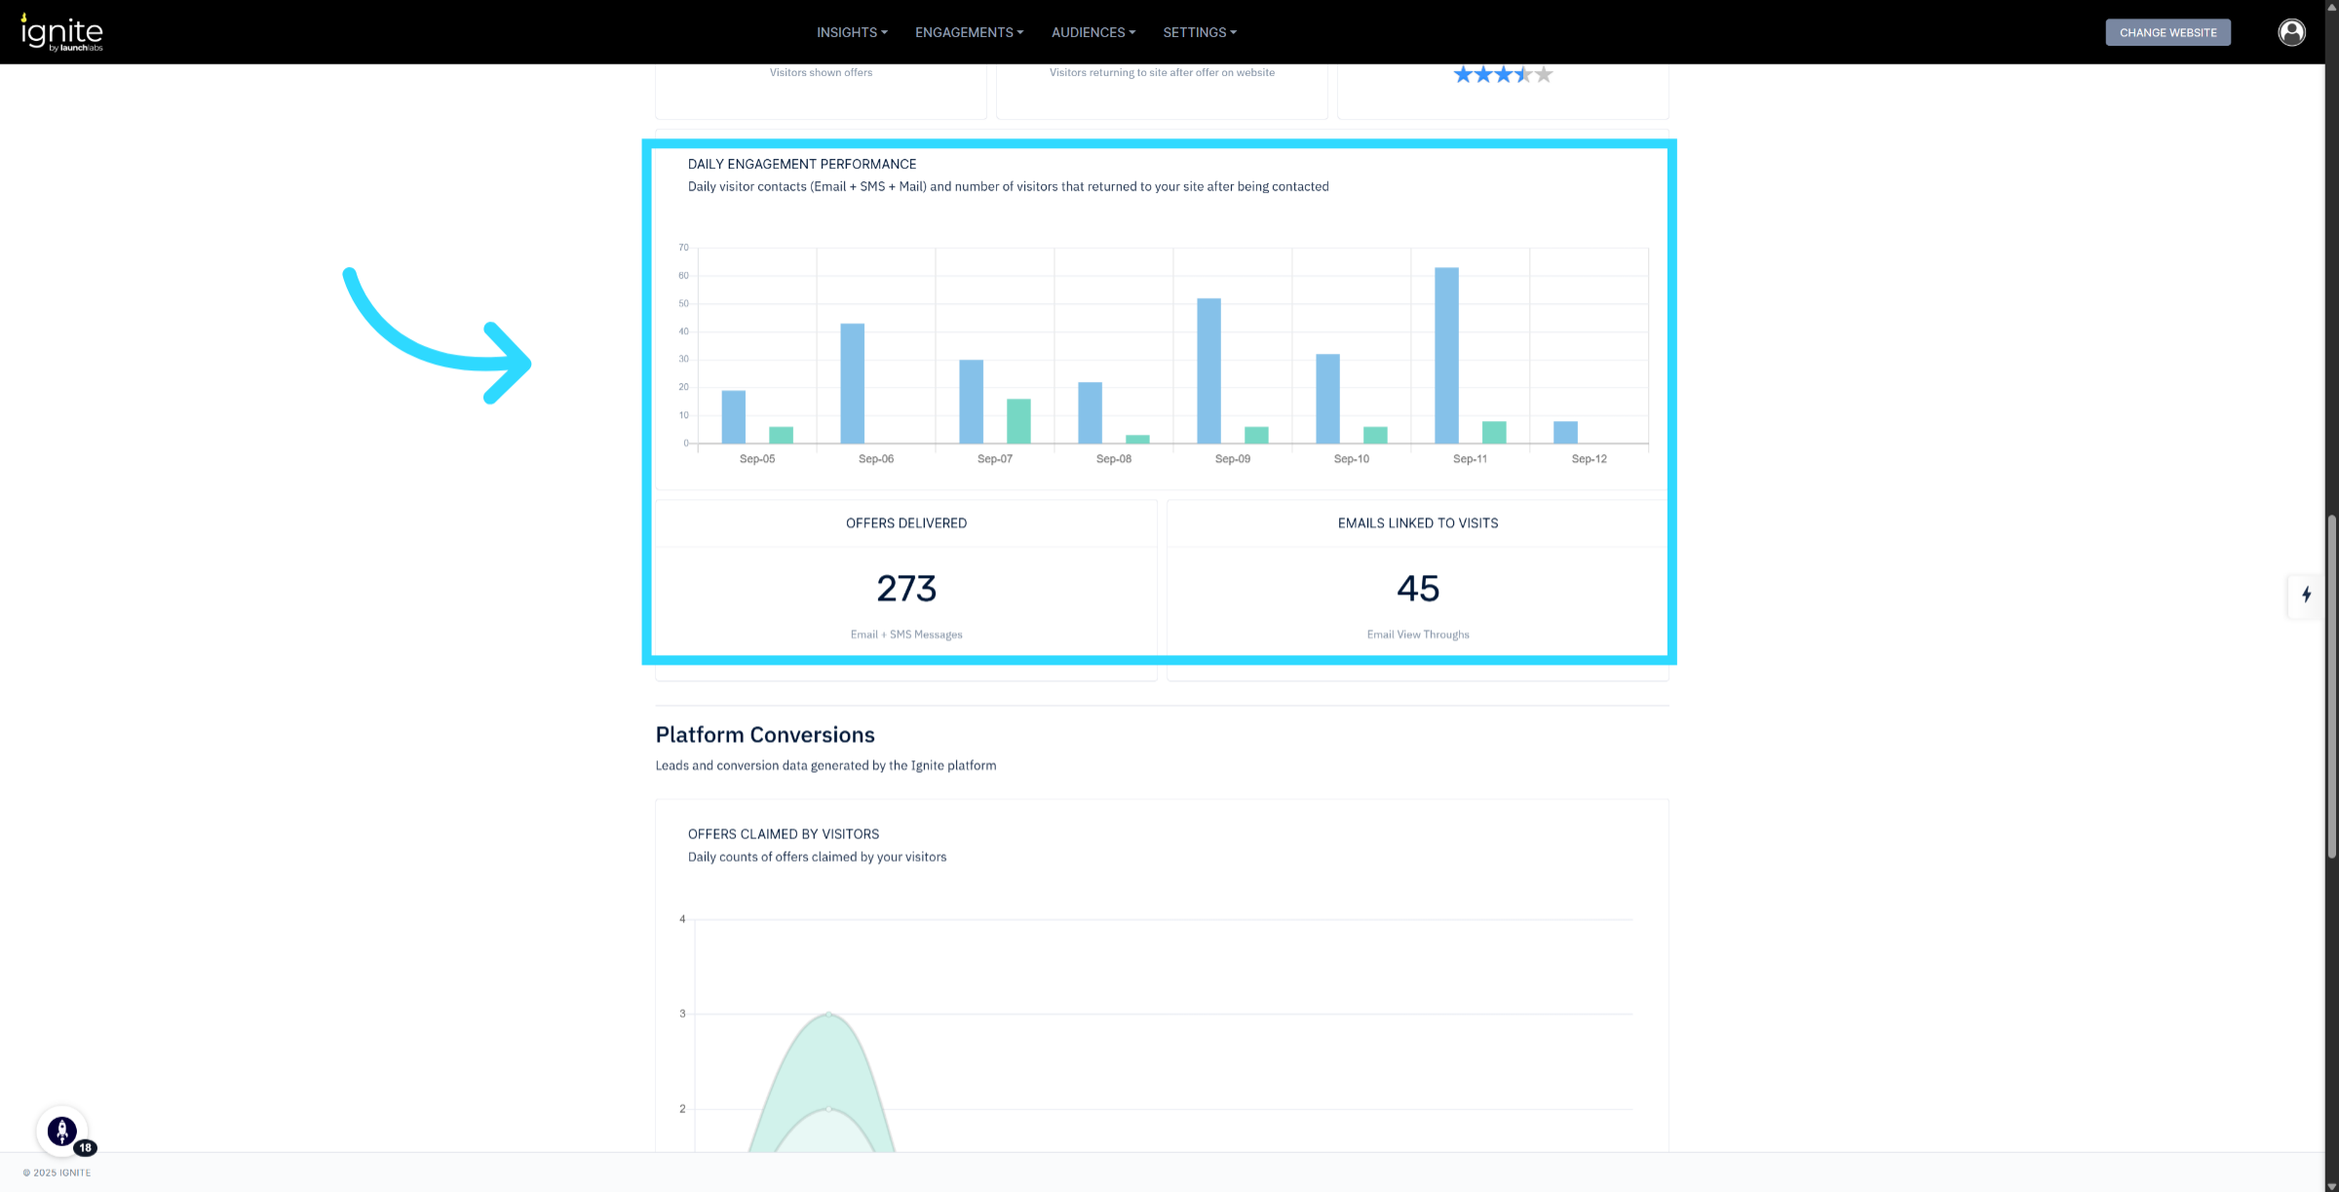
Task: Click the notification badge showing 18
Action: click(86, 1147)
